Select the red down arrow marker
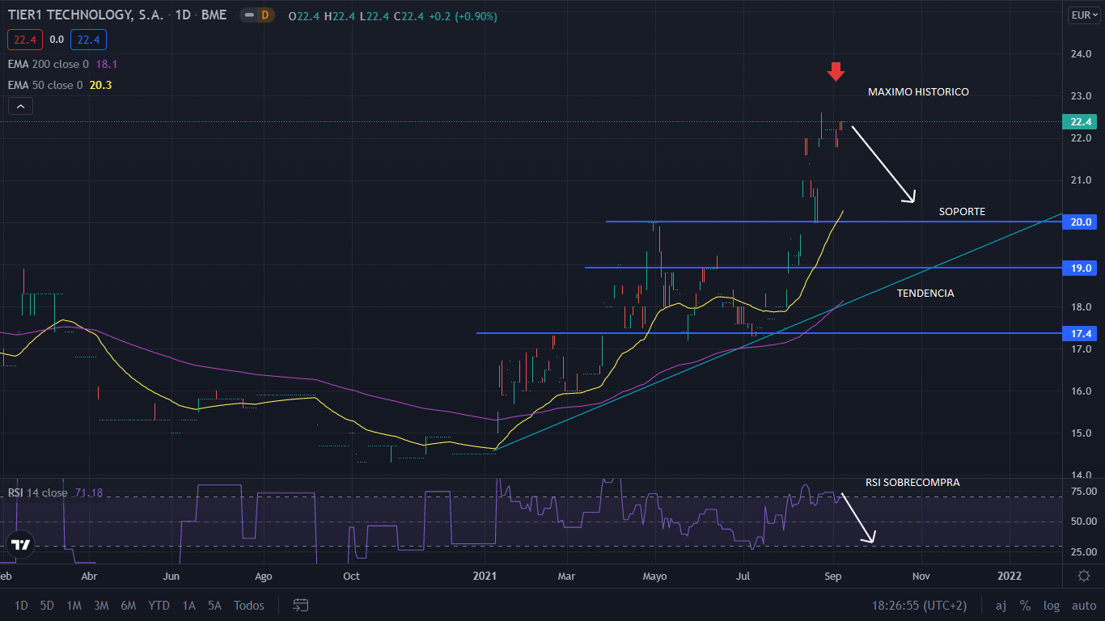Screen dimensions: 1105x621 click(836, 72)
